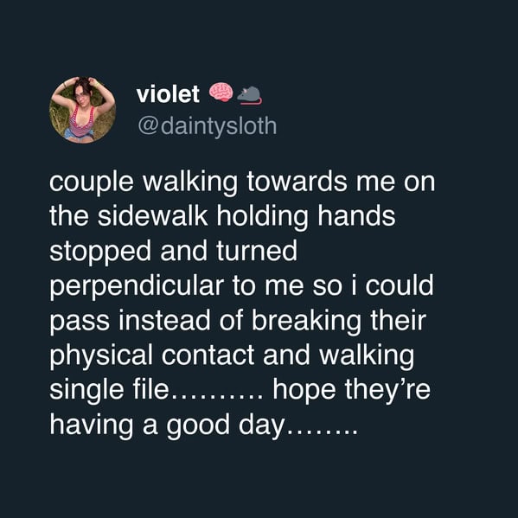Click the word "sidewalk" in the tweet
The width and height of the screenshot is (518, 518).
152,216
